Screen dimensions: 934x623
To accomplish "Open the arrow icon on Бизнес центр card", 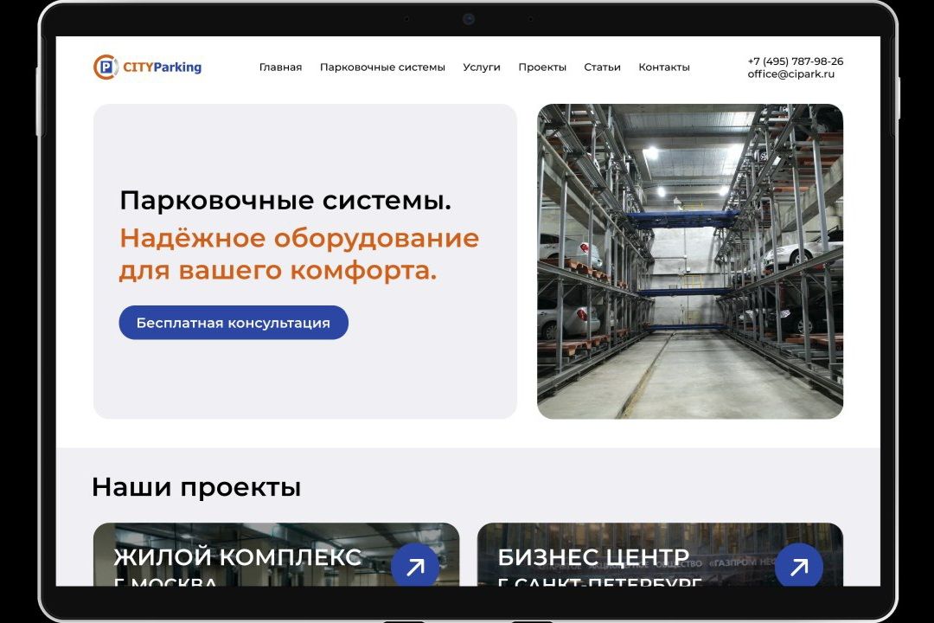I will click(x=798, y=567).
